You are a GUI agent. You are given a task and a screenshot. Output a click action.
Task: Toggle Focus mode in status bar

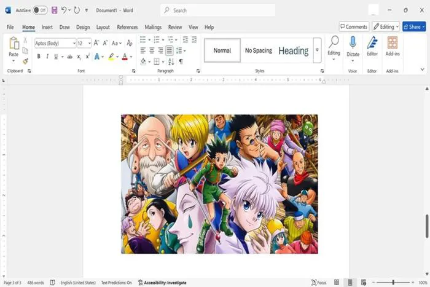click(319, 282)
